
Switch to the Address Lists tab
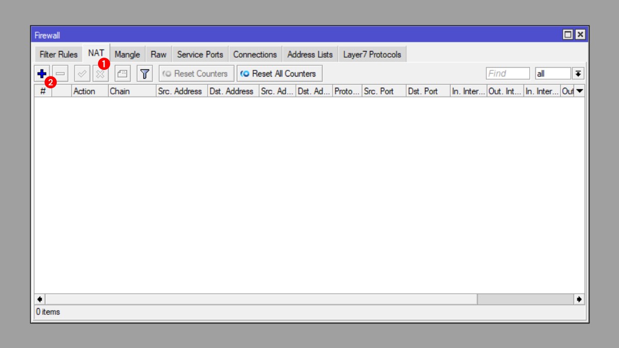(310, 55)
